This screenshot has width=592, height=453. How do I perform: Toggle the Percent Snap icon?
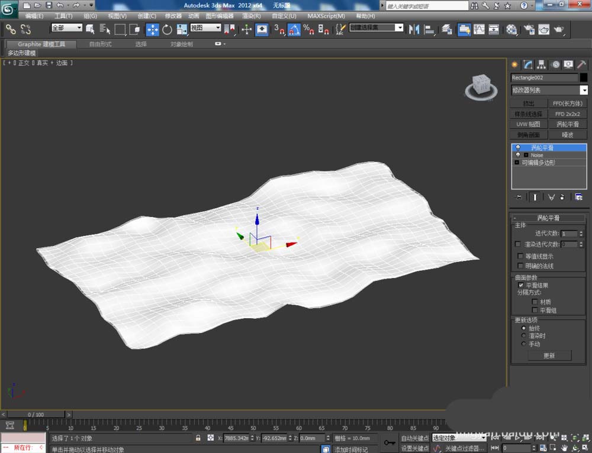point(308,29)
